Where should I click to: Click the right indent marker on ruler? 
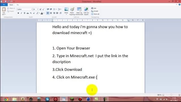click(x=129, y=21)
